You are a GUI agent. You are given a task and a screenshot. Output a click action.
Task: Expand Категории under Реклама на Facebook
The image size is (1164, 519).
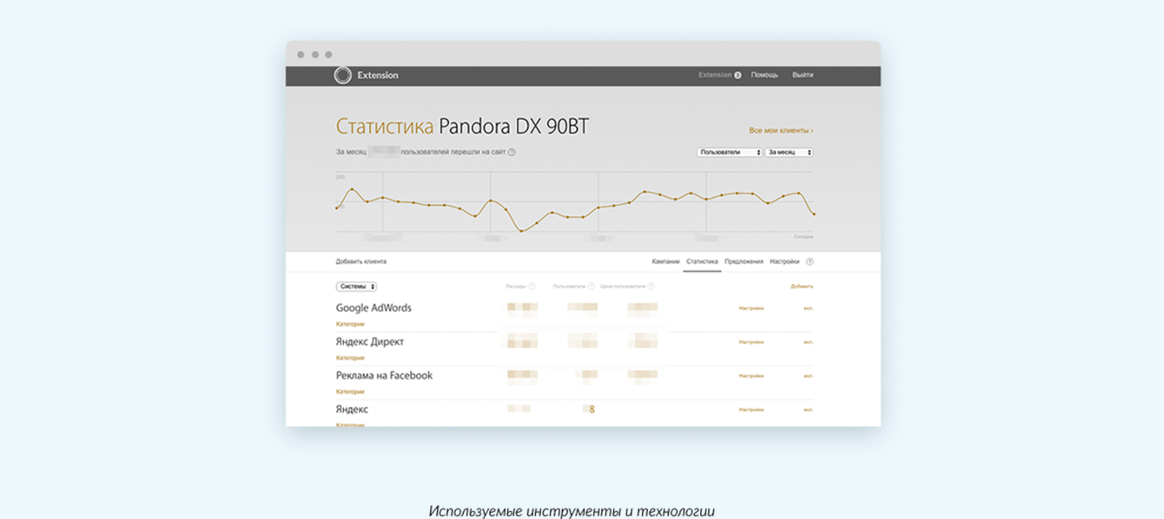point(350,391)
